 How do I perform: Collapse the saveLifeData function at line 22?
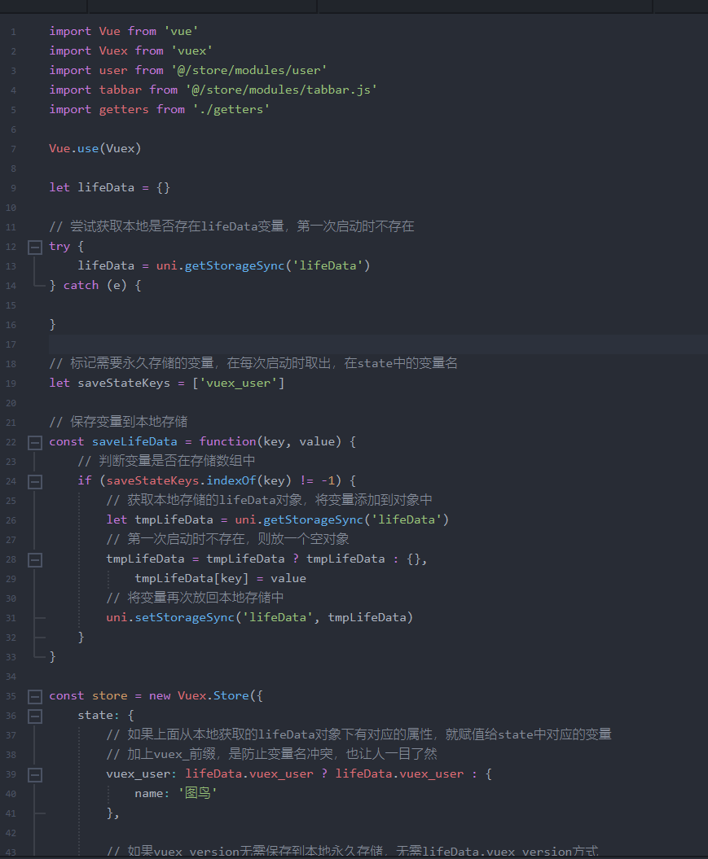tap(34, 441)
